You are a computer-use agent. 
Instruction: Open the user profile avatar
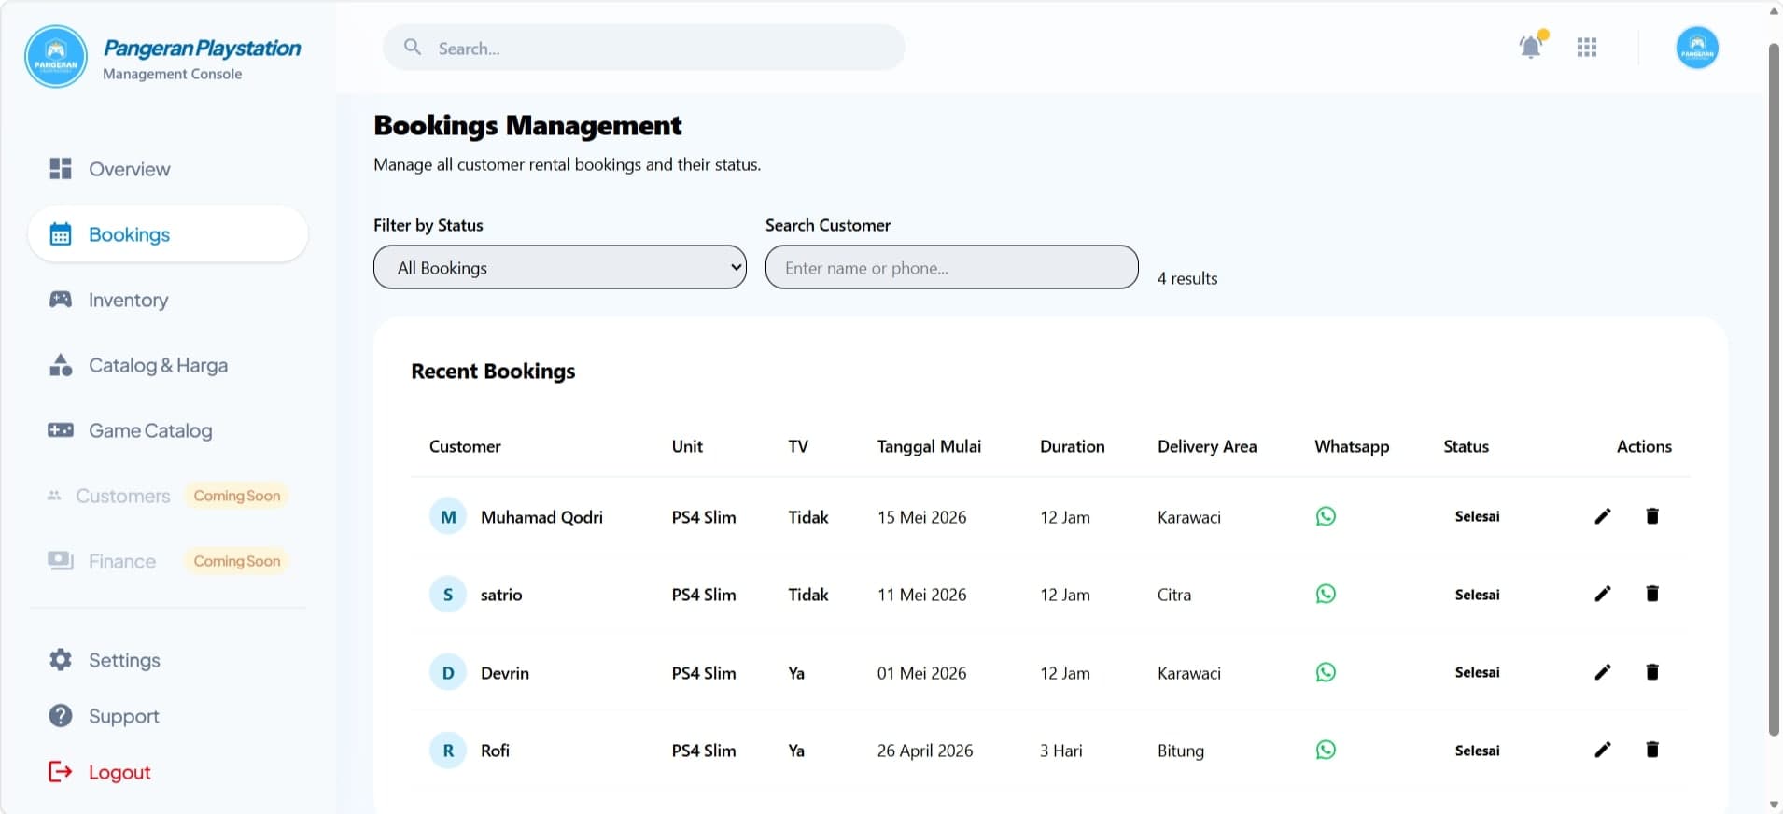coord(1697,48)
